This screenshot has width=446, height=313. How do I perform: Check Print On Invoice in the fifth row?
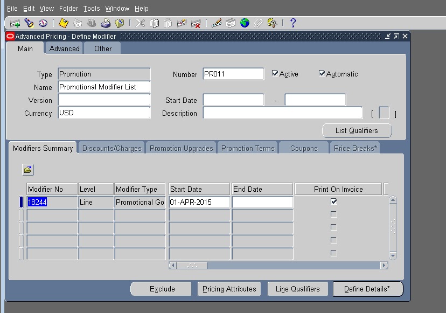pyautogui.click(x=334, y=253)
